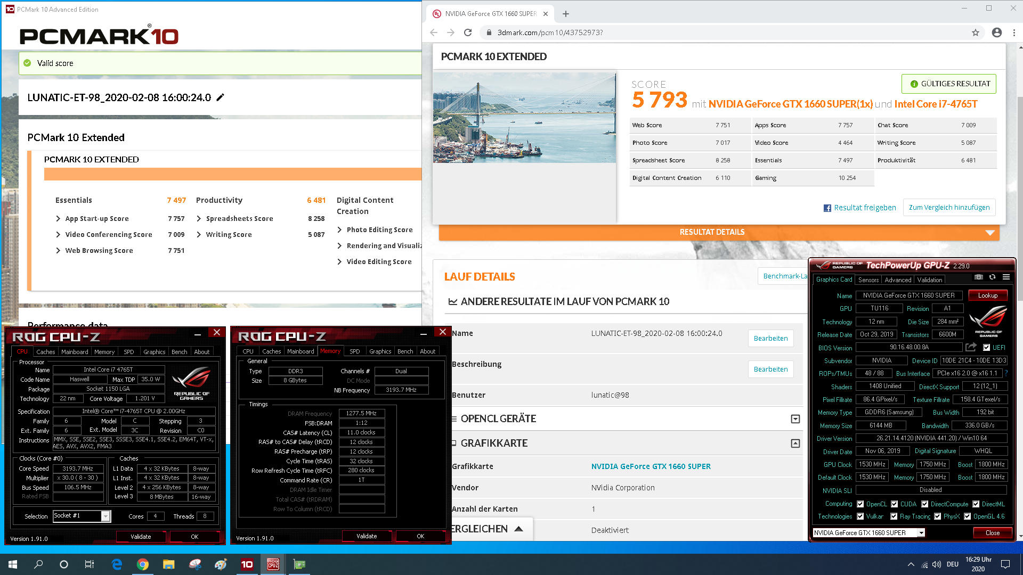Click the Facebook icon next to Resultat freigeben
This screenshot has width=1023, height=575.
tap(827, 208)
